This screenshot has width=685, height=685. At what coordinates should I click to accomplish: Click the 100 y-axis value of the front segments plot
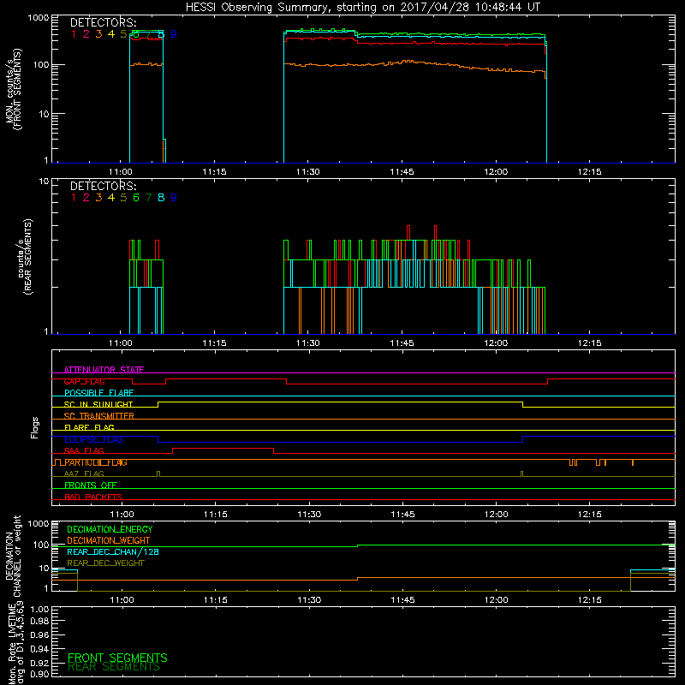(41, 65)
